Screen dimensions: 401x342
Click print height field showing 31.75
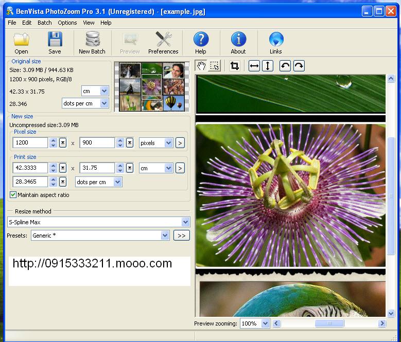[x=97, y=168]
